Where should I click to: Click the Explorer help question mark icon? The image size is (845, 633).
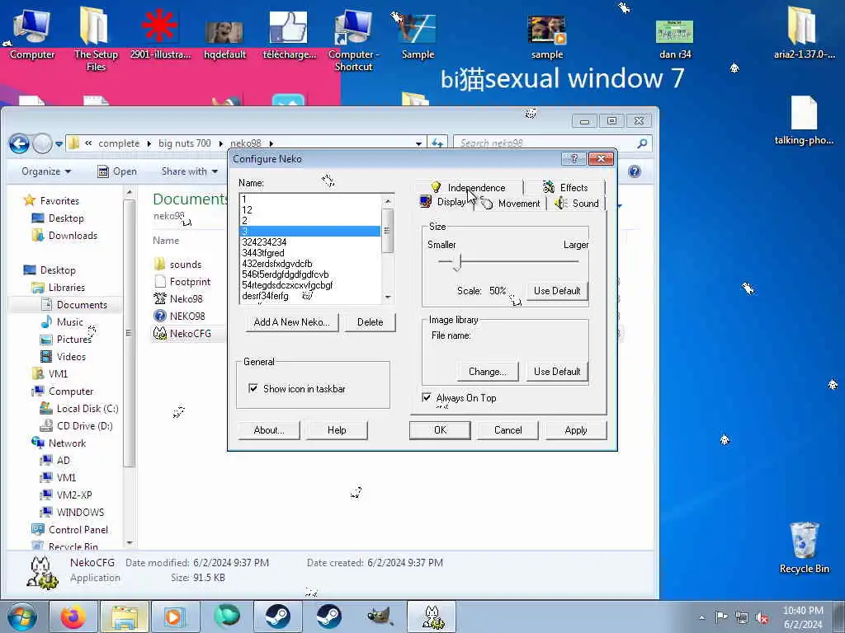pos(635,171)
